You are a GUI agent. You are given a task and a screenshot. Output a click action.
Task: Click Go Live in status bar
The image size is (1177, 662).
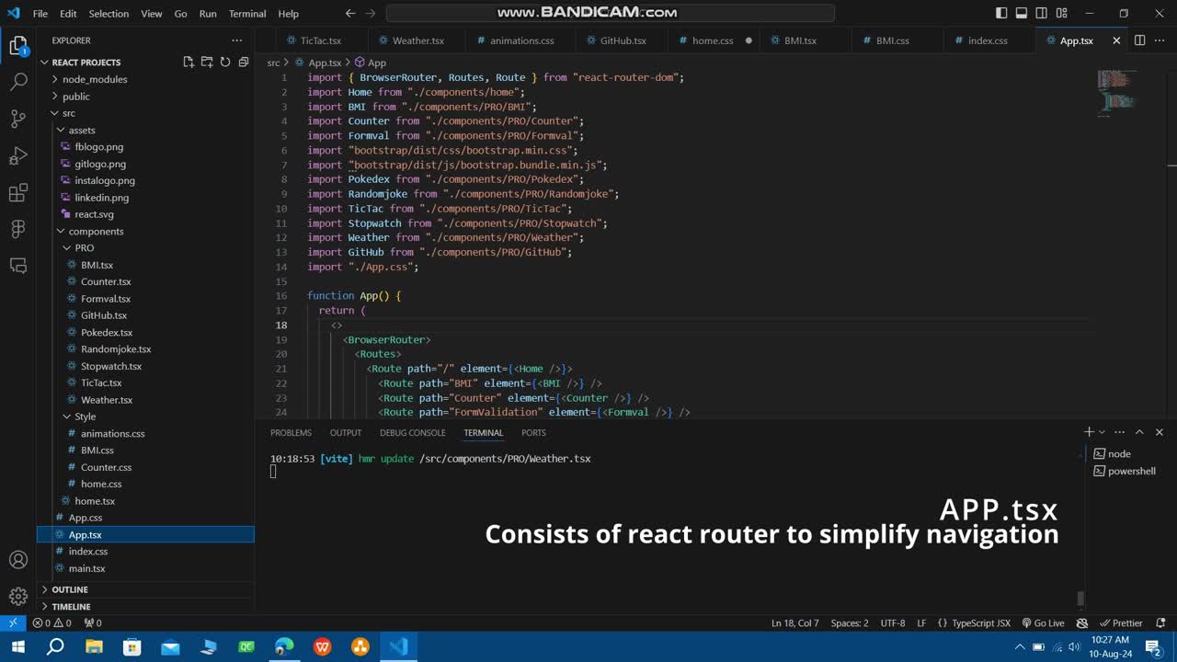[1043, 623]
